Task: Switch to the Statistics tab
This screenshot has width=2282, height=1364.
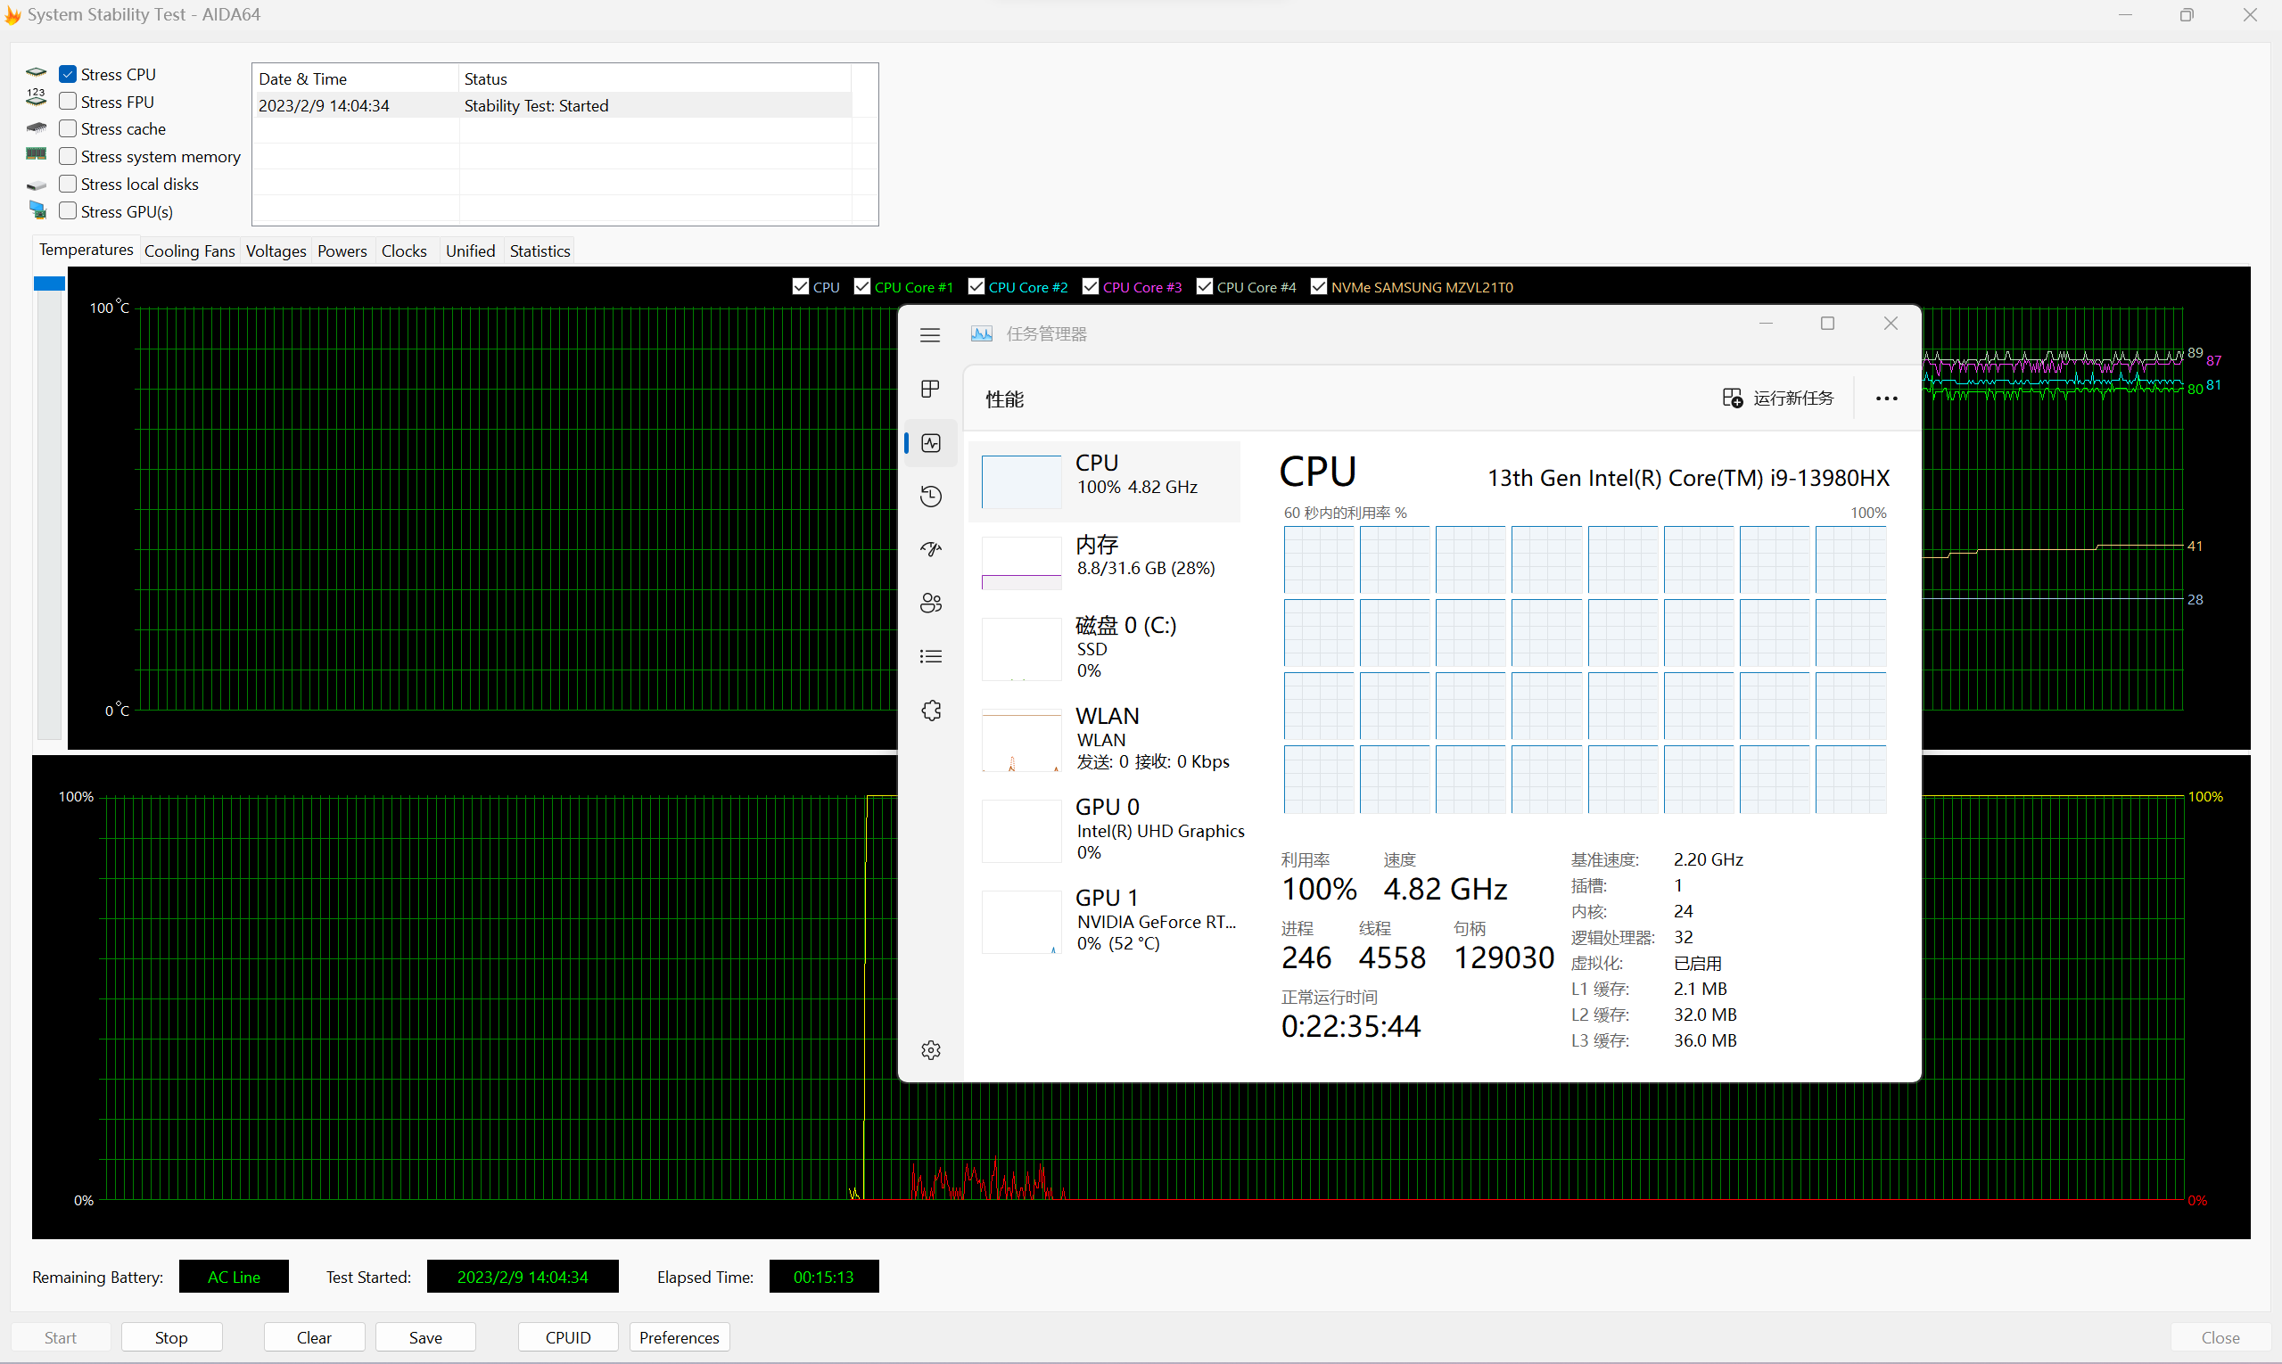Action: (x=540, y=251)
